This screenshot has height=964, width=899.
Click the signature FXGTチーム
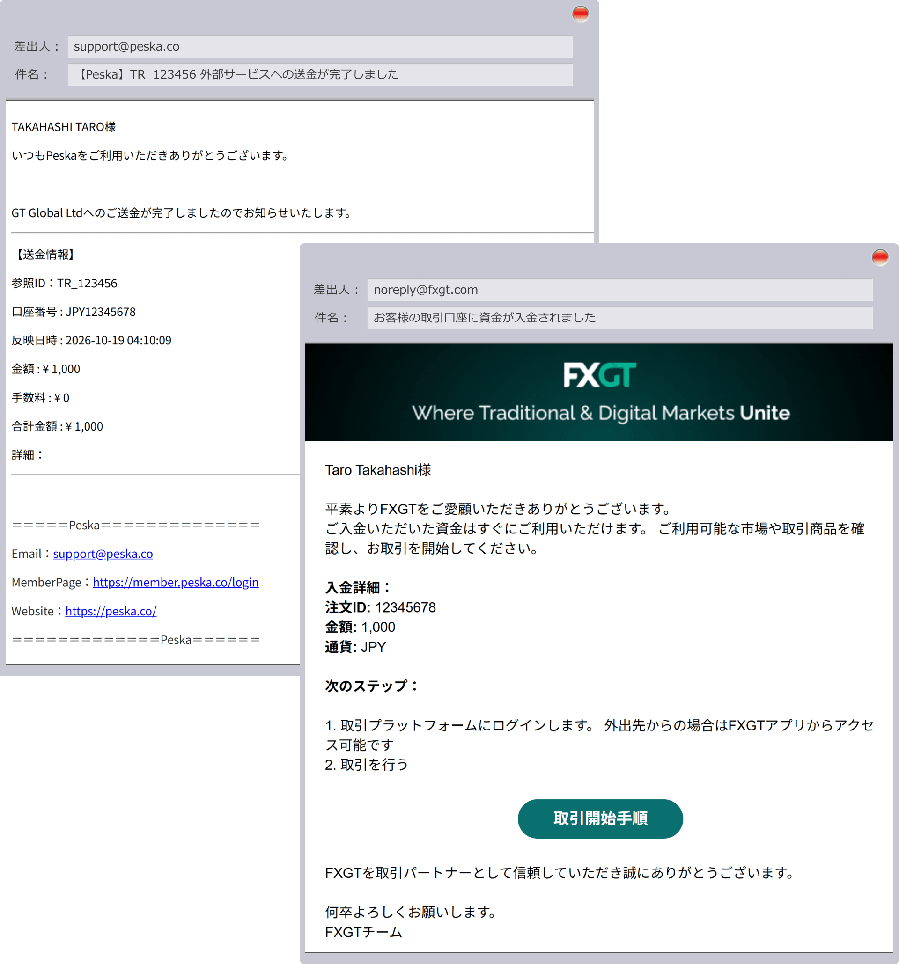(363, 932)
